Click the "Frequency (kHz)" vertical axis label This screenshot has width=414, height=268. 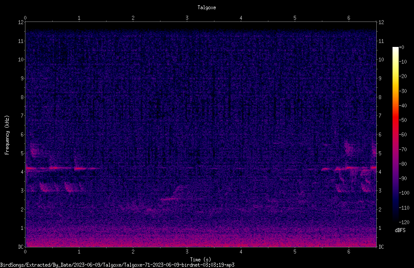(x=7, y=135)
